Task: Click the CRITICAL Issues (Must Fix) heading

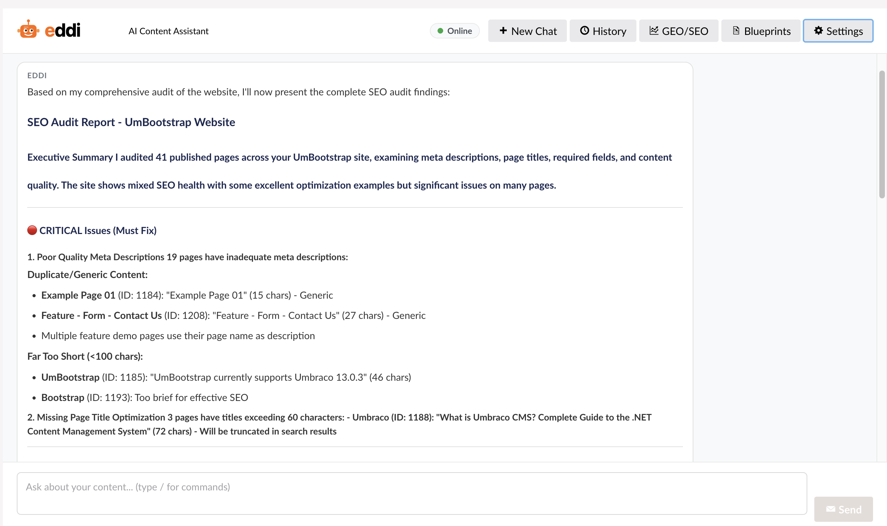Action: [x=98, y=231]
